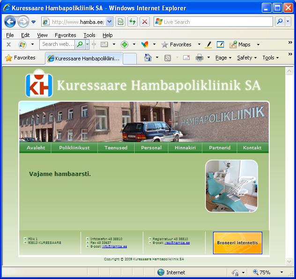Click the dental chair photo
This screenshot has height=279, width=296.
(x=231, y=186)
